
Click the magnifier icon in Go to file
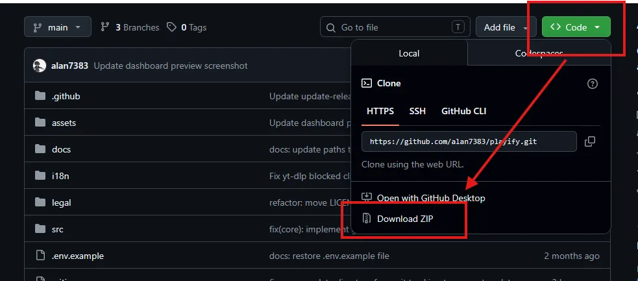click(331, 28)
